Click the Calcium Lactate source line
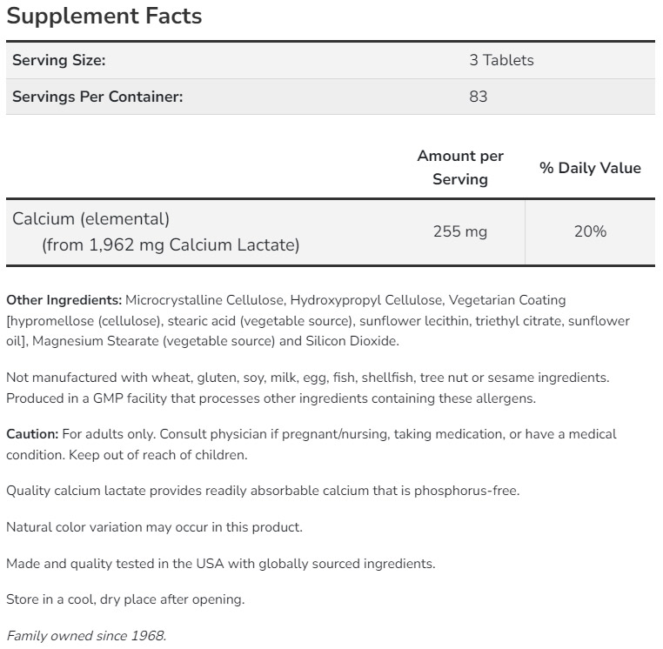 click(x=171, y=245)
